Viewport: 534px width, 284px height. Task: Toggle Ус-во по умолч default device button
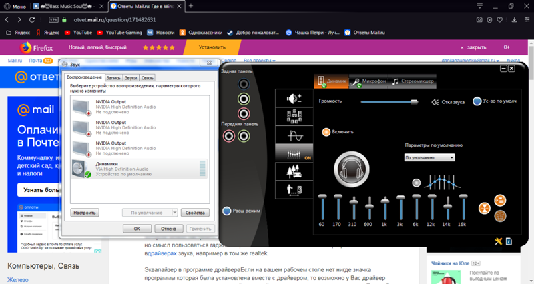point(477,101)
